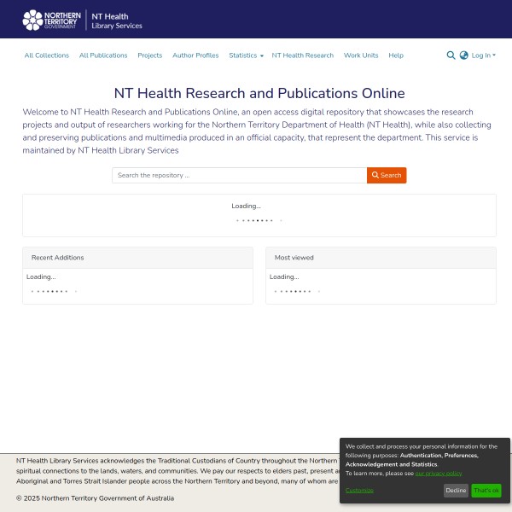Expand the Statistics dropdown menu
This screenshot has width=512, height=512.
pos(246,55)
